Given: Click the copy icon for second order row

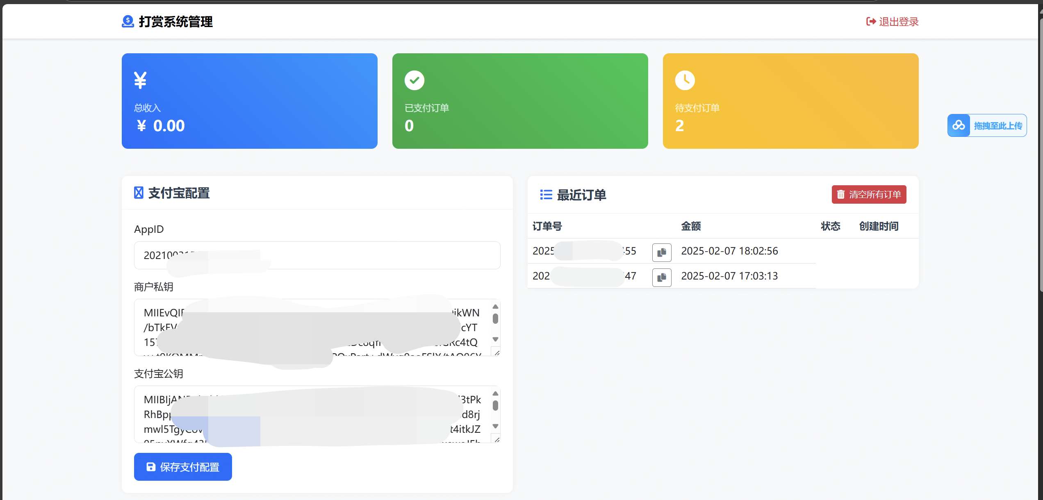Looking at the screenshot, I should click(663, 276).
